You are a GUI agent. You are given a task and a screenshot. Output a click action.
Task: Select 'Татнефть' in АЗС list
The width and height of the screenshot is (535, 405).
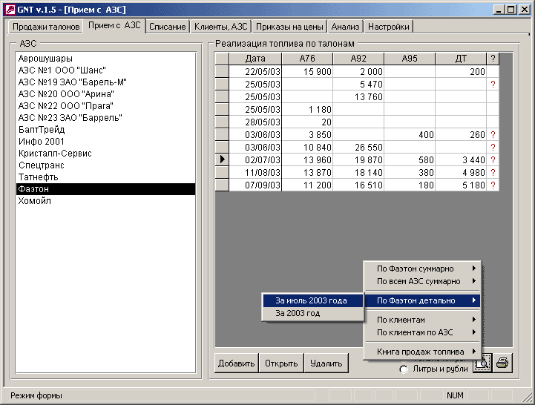point(106,177)
